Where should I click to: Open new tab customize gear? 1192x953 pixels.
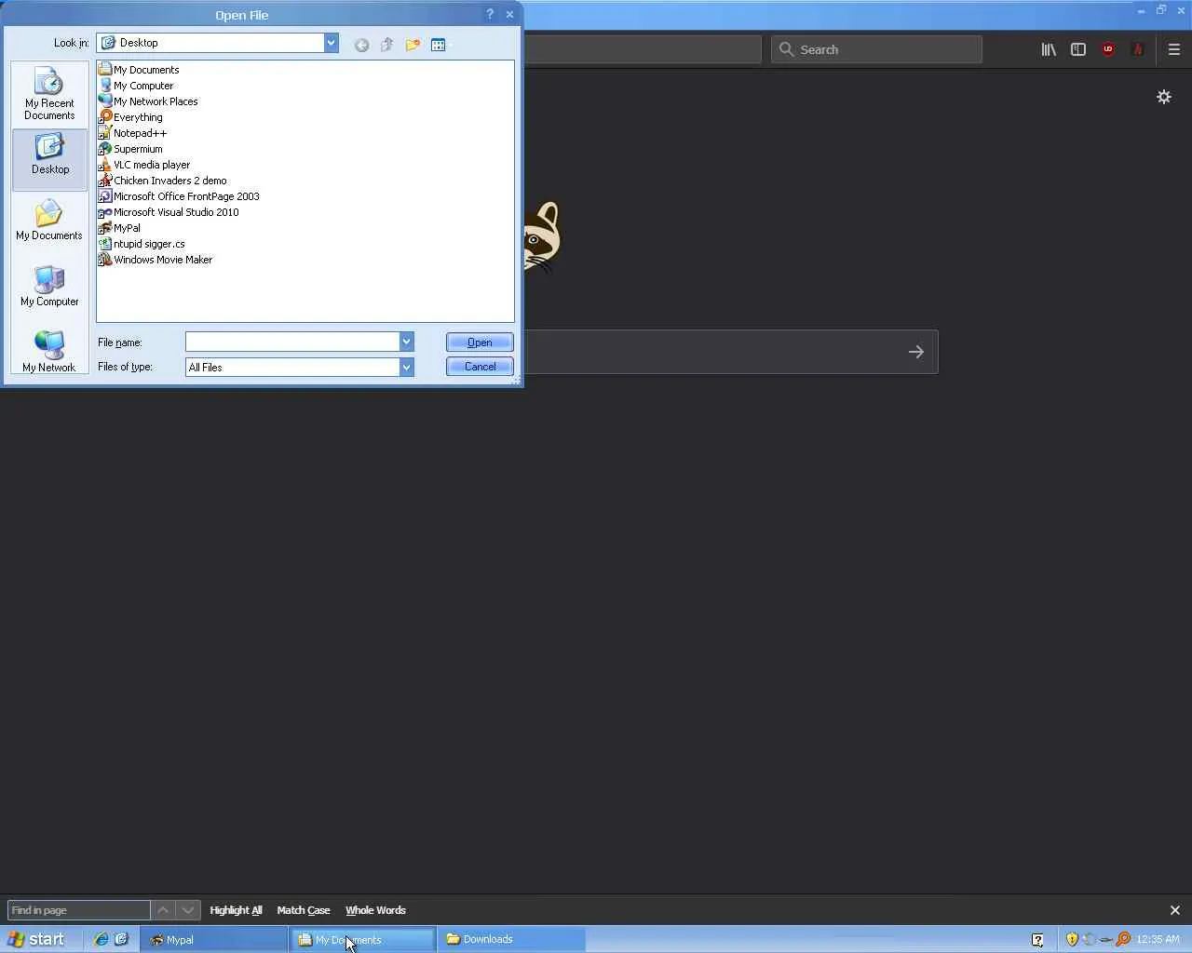tap(1164, 97)
